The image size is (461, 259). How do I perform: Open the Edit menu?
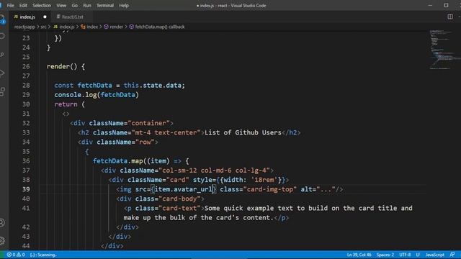(x=23, y=5)
